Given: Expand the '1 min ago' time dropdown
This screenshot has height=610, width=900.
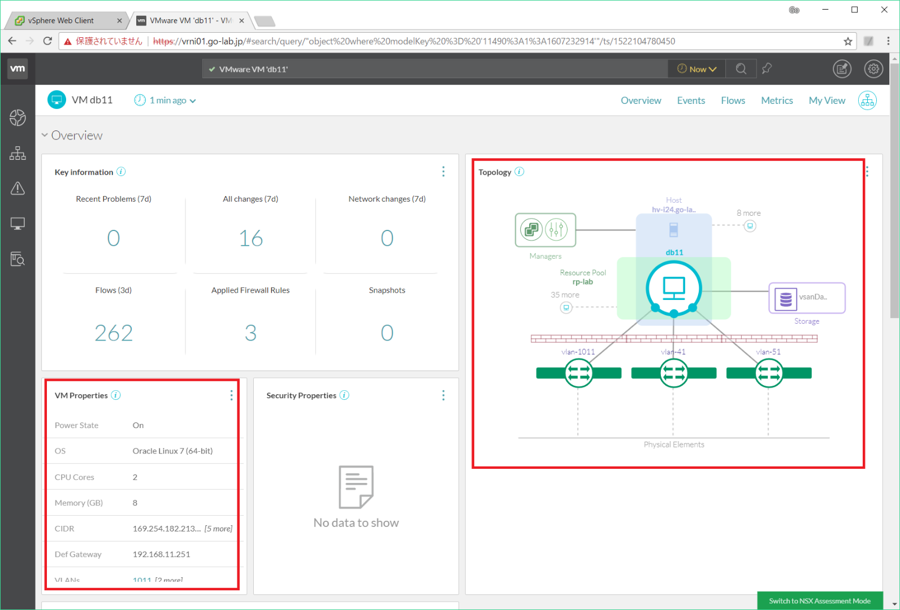Looking at the screenshot, I should (166, 101).
